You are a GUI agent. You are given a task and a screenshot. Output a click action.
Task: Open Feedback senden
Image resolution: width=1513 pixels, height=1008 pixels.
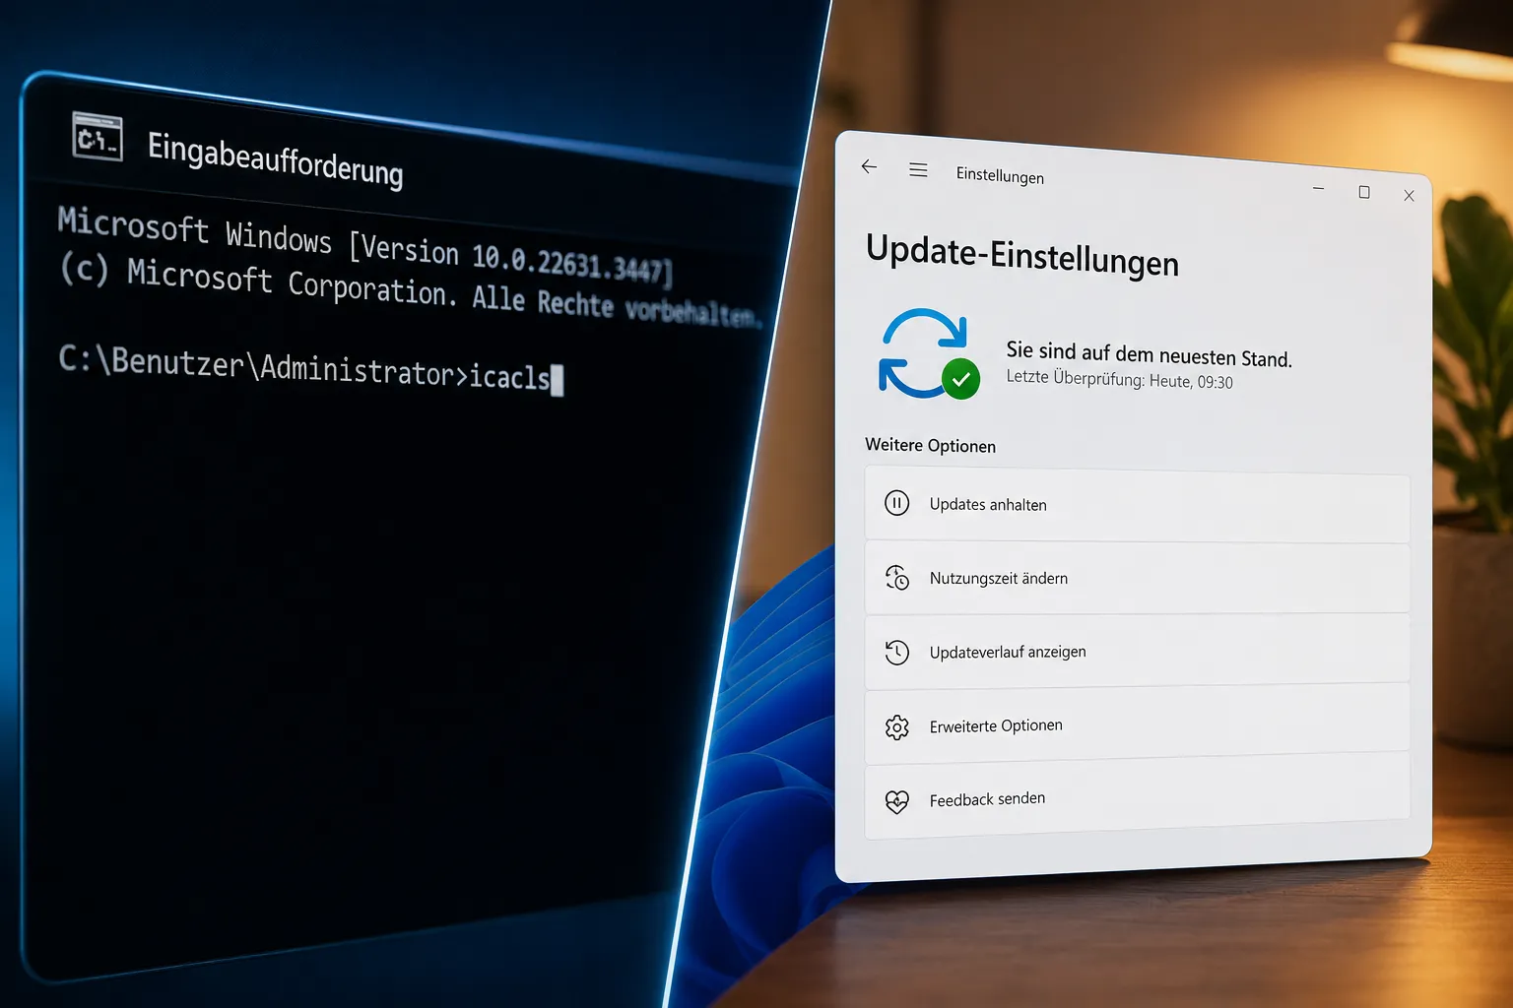point(1137,797)
